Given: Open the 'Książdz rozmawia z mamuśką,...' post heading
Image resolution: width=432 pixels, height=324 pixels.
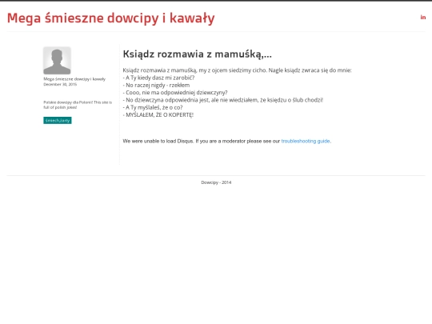Looking at the screenshot, I should click(198, 54).
